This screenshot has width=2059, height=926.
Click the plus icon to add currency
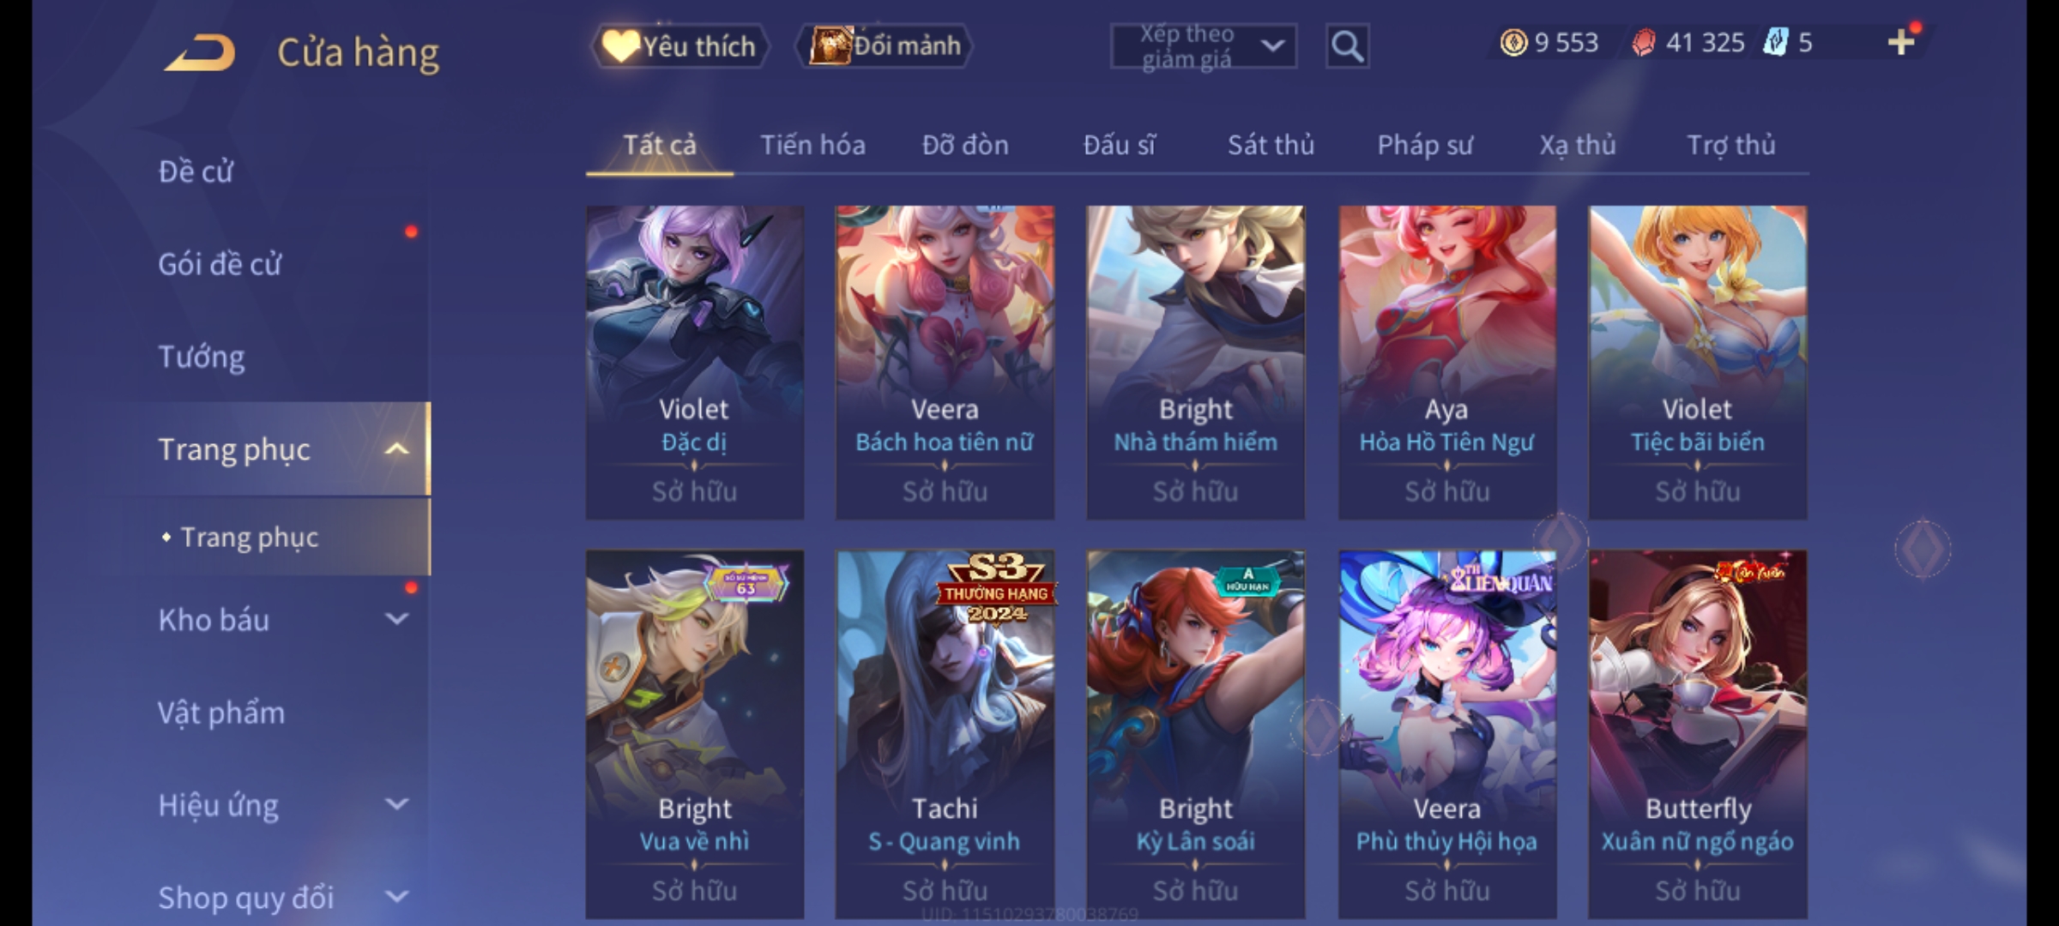pos(1901,42)
